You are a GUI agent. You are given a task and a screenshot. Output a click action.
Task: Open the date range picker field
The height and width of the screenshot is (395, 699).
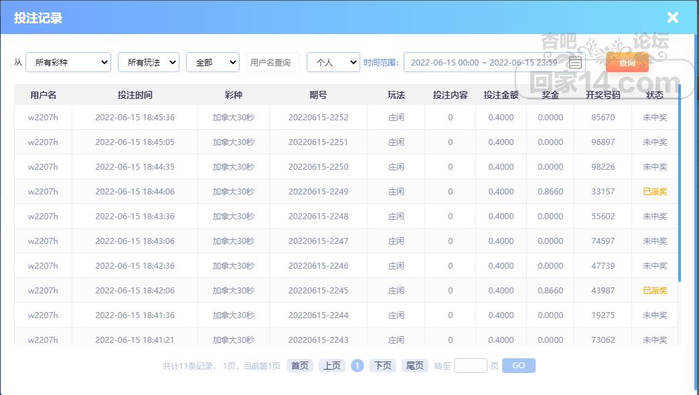point(483,62)
